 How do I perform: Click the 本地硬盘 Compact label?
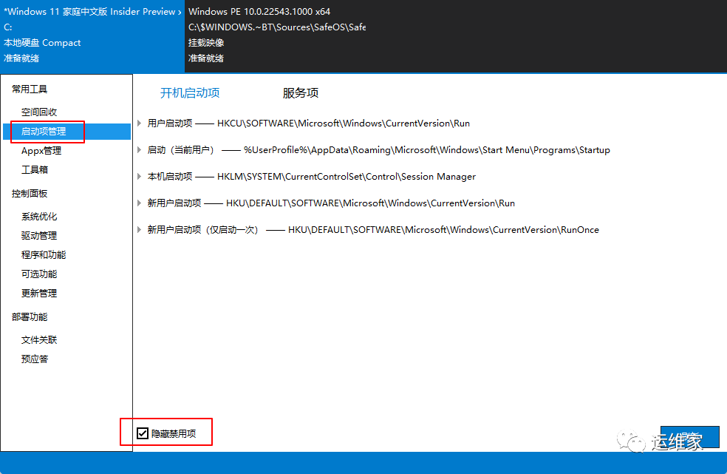click(42, 43)
